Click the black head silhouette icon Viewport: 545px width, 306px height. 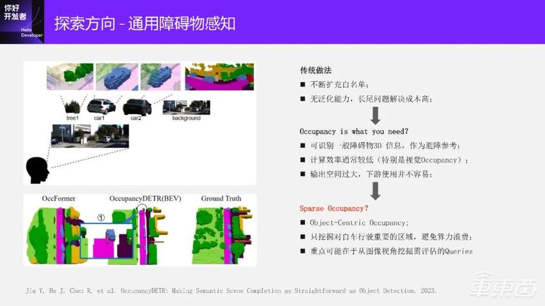tap(37, 170)
